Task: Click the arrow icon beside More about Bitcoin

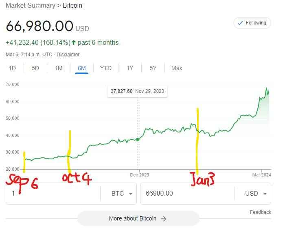Action: click(x=164, y=219)
